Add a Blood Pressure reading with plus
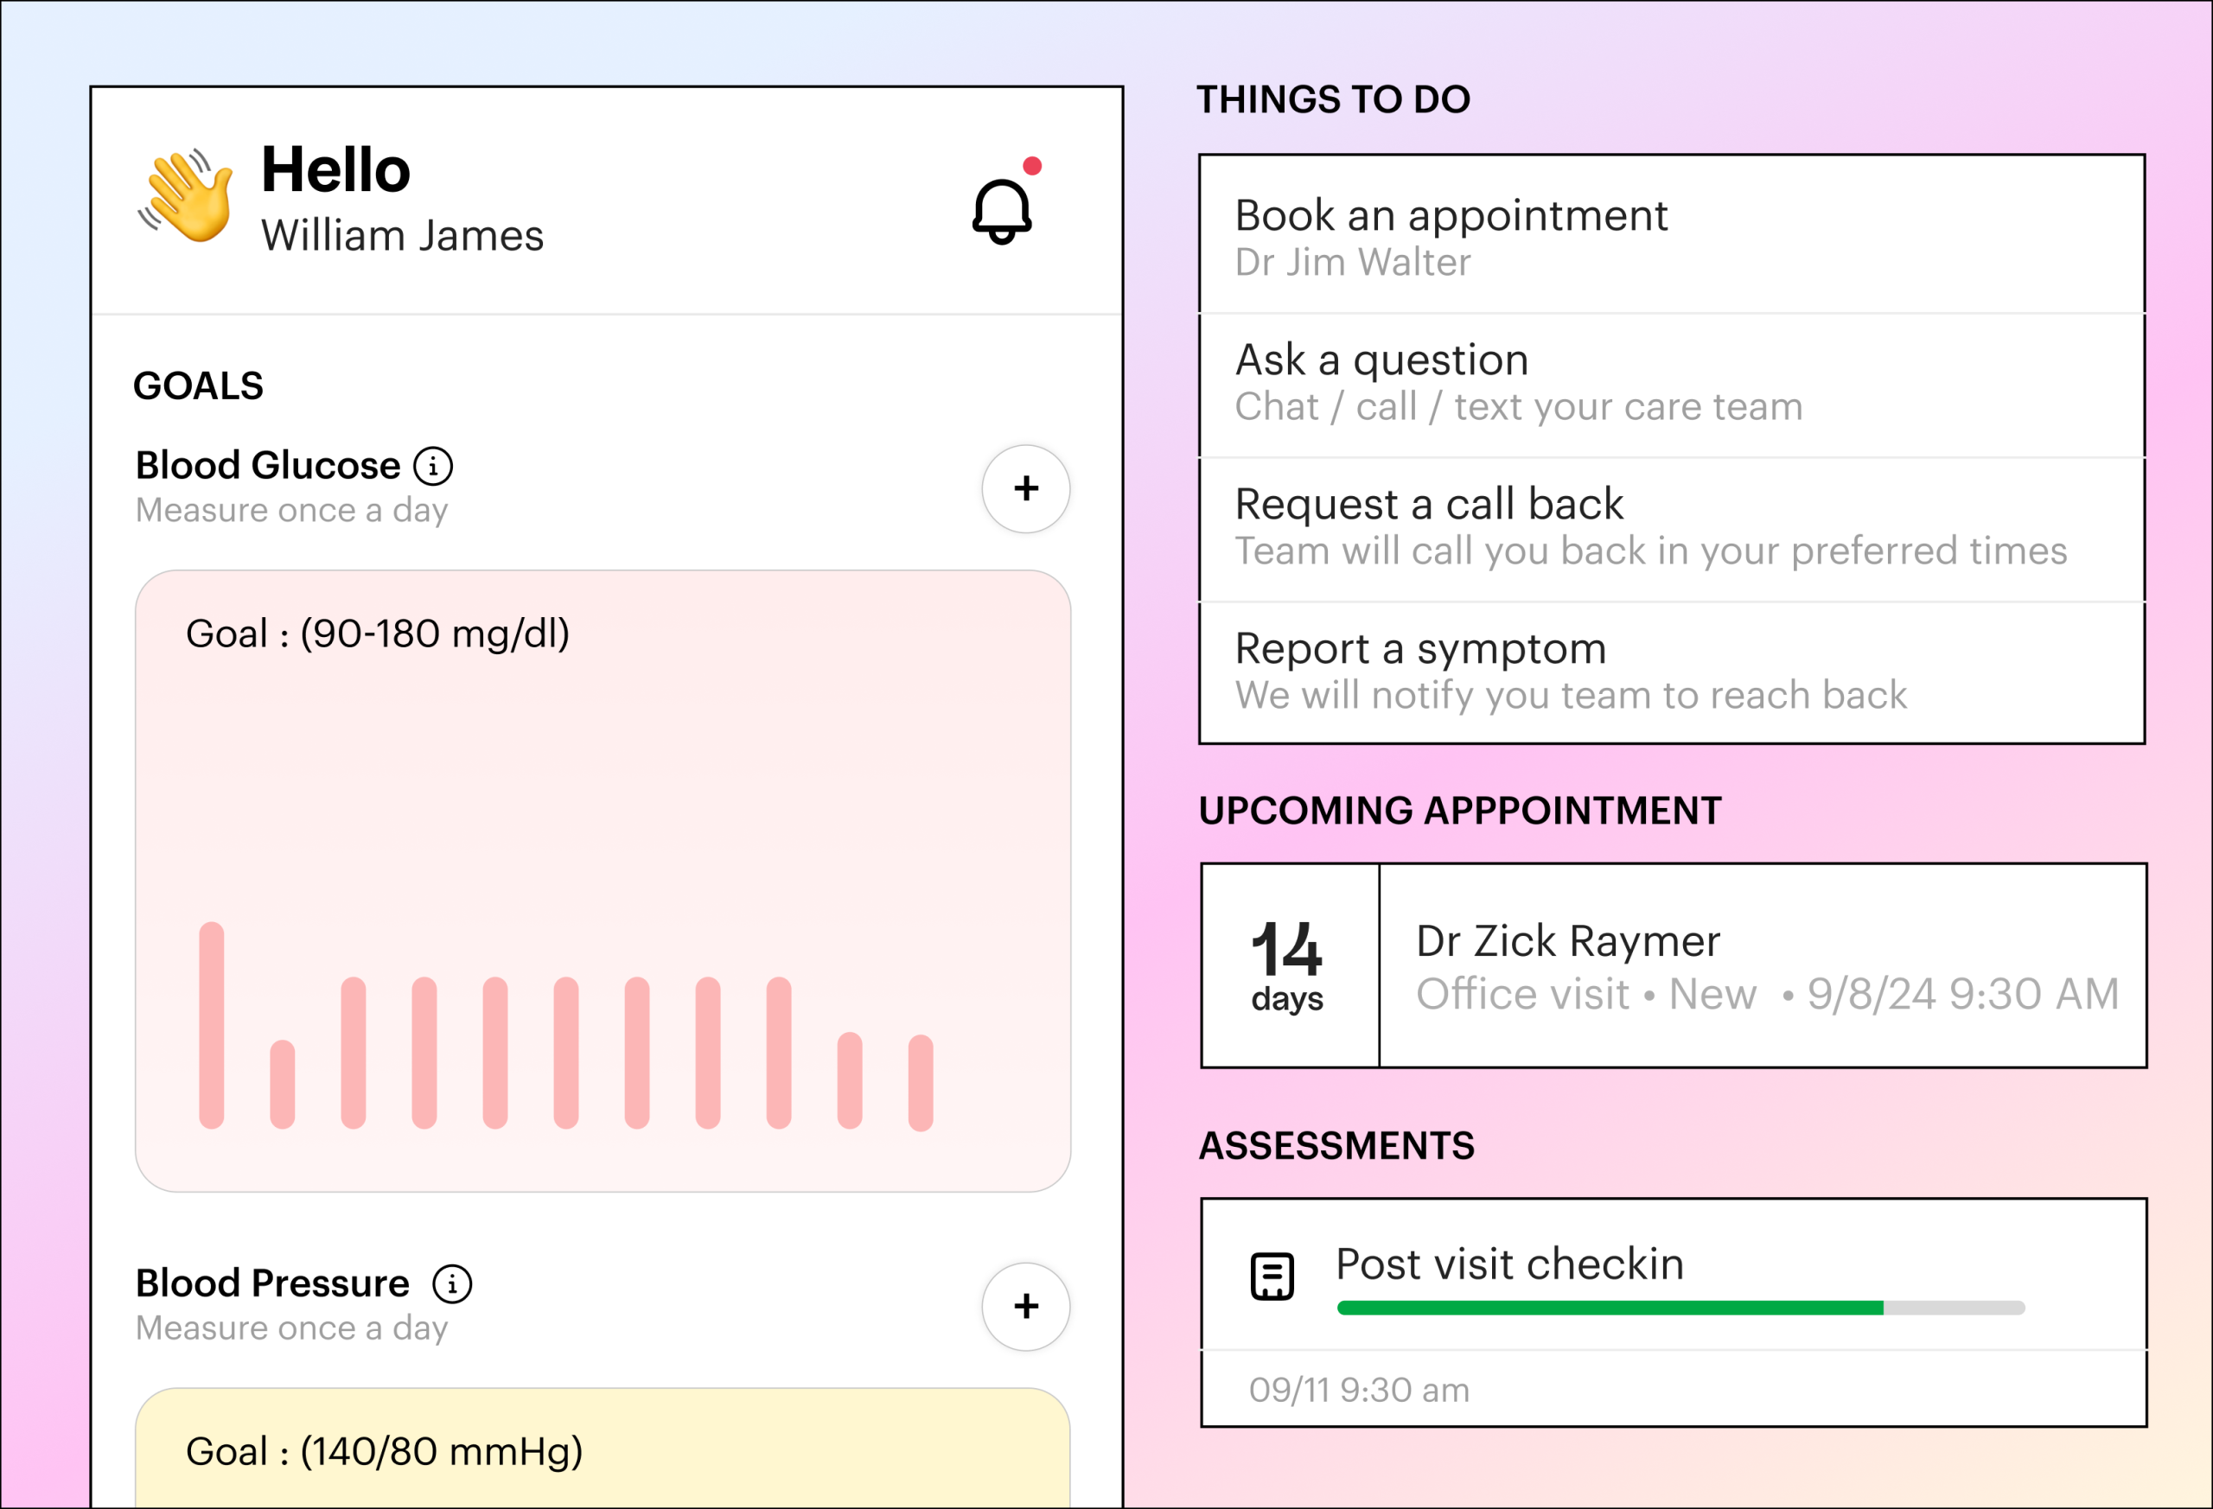 pos(1025,1306)
